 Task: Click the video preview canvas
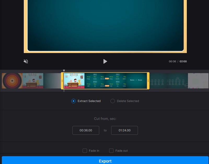point(105,26)
